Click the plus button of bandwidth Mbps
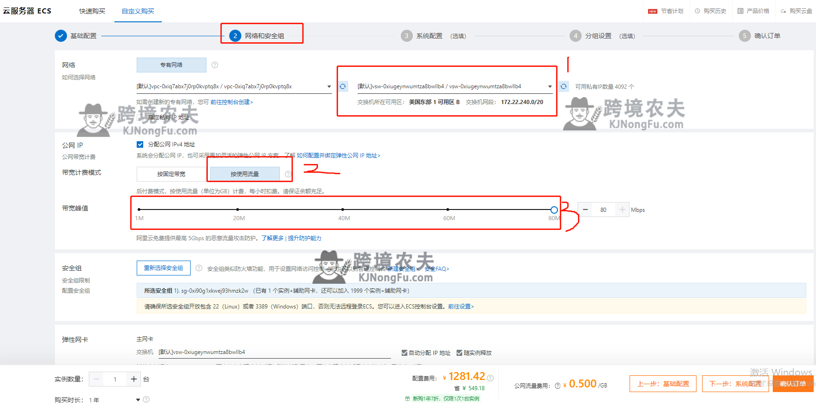This screenshot has width=816, height=406. pos(622,210)
